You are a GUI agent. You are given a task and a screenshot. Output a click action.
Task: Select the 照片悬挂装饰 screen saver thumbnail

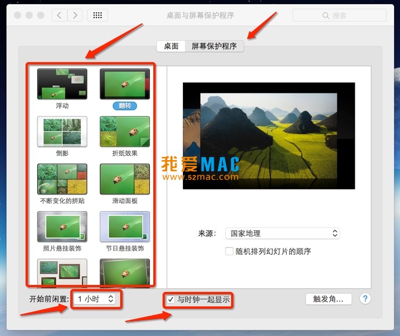(x=62, y=227)
